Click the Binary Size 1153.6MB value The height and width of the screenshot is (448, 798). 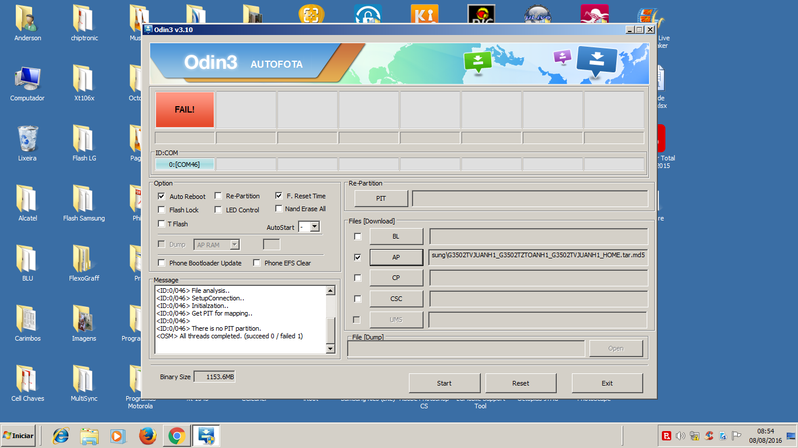coord(214,377)
